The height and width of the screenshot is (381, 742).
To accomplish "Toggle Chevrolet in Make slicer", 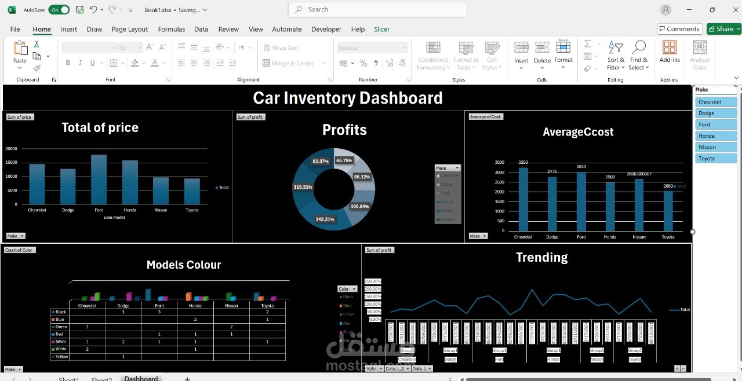I will 716,102.
